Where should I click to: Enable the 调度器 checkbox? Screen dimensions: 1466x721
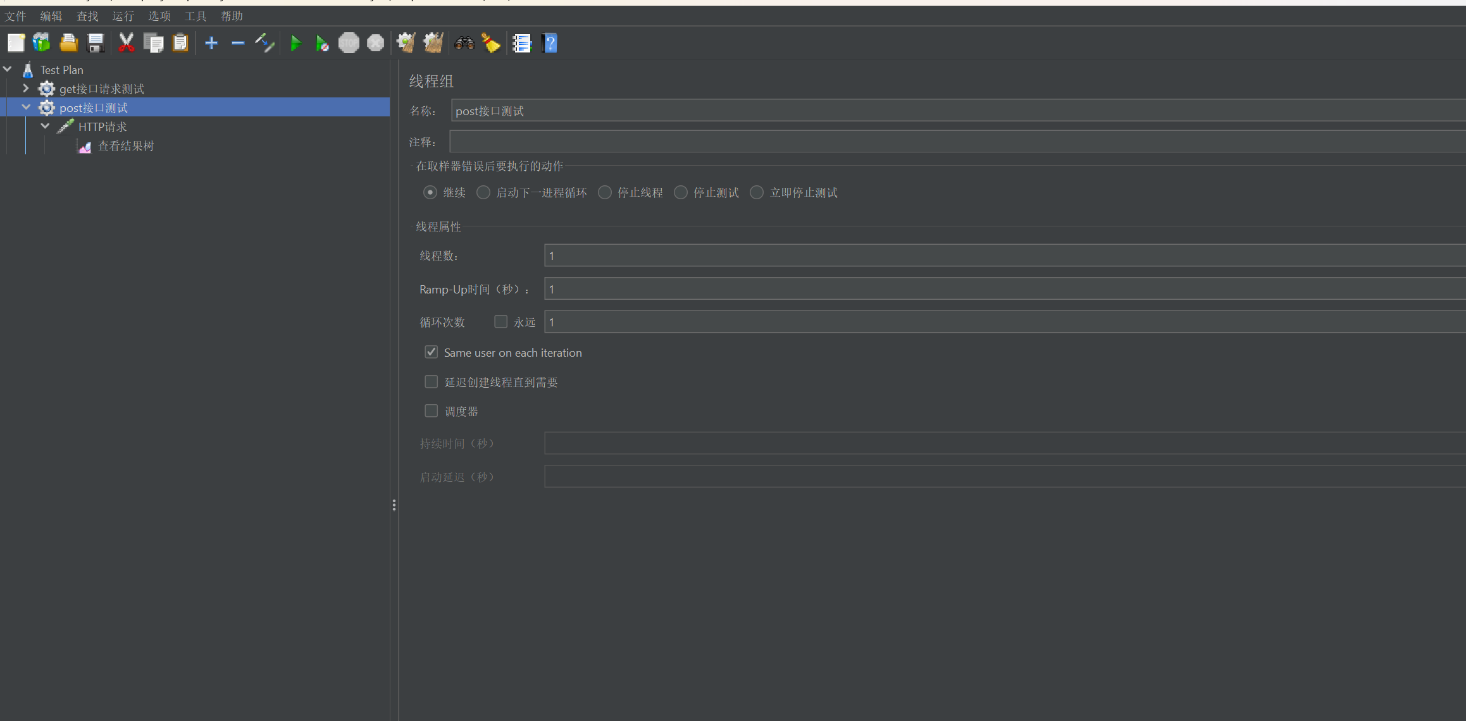432,411
